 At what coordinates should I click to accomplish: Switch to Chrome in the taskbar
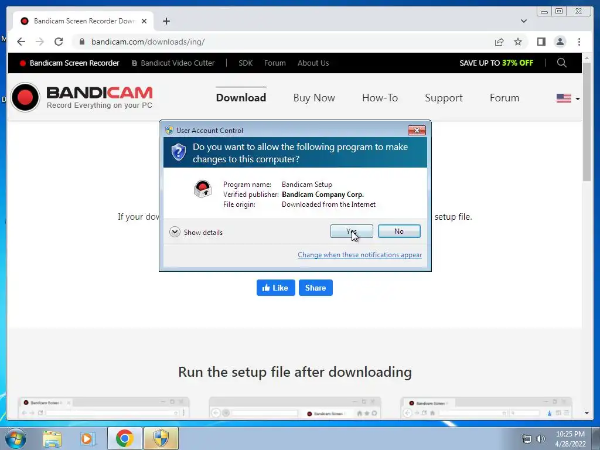[x=125, y=438]
